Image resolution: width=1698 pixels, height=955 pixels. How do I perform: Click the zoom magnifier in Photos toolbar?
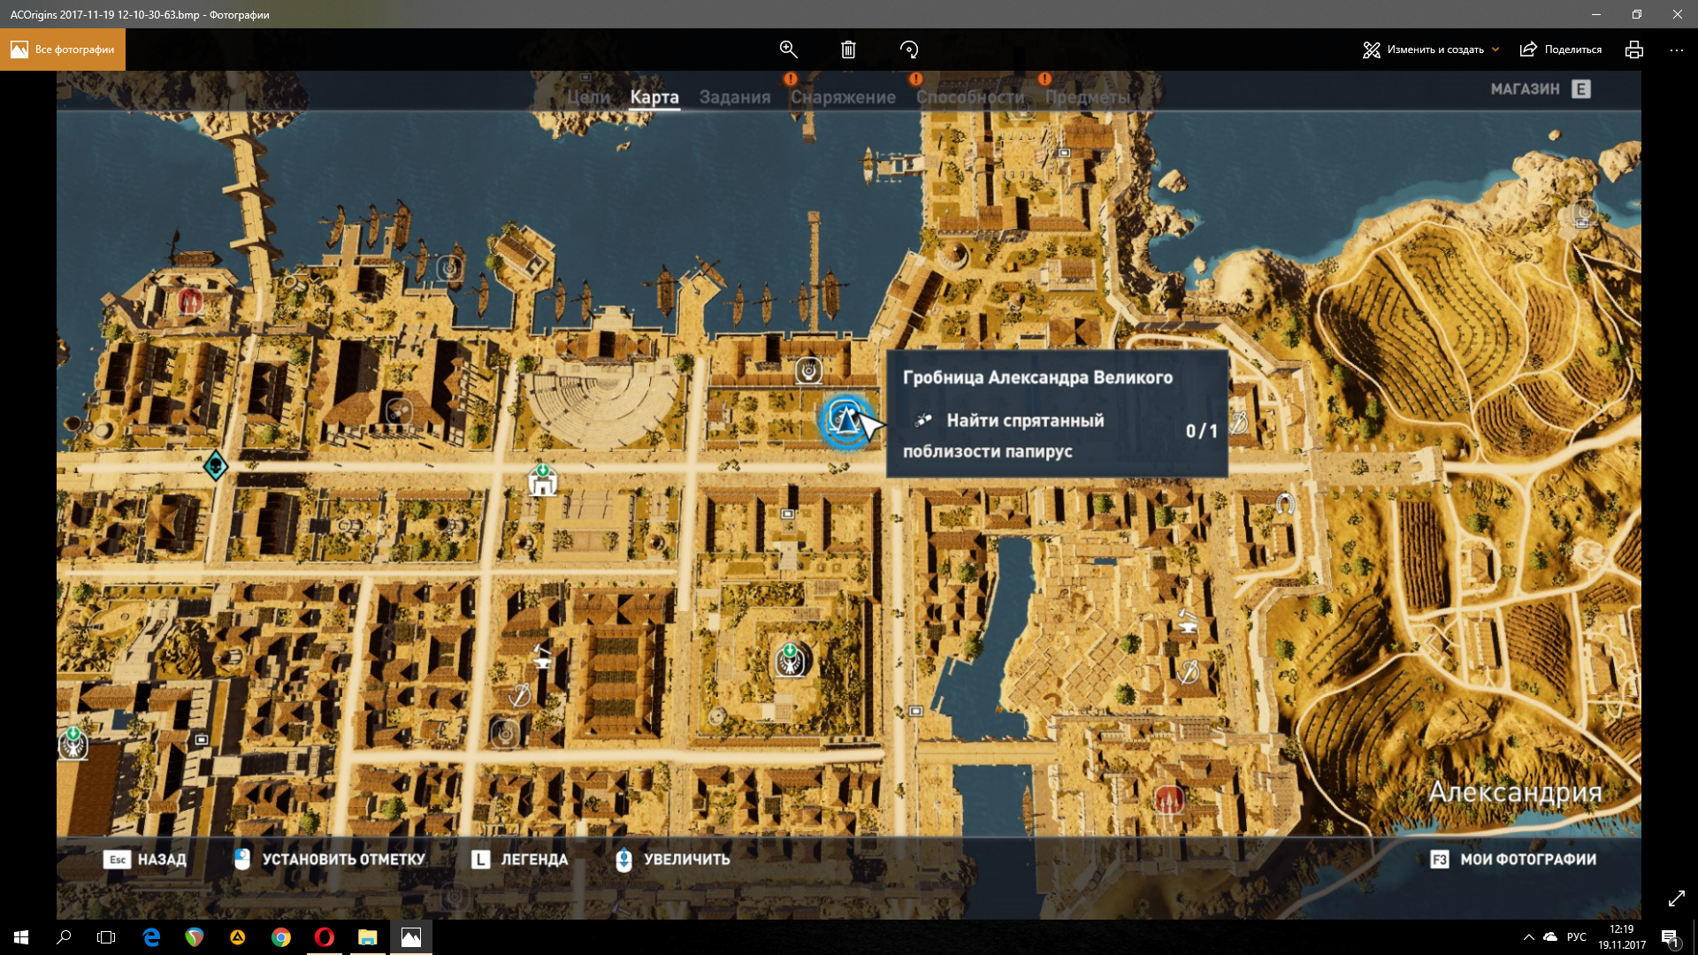(788, 50)
